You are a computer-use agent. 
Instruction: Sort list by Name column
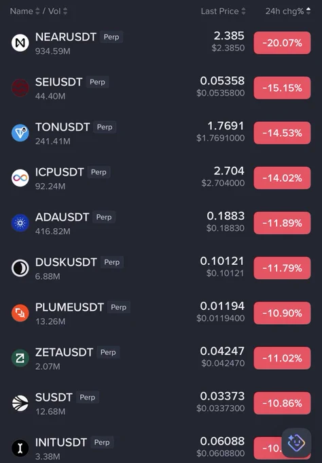[24, 11]
